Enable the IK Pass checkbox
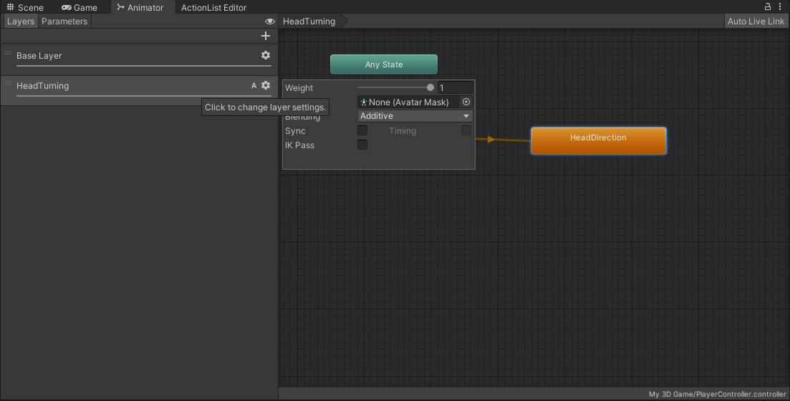 click(x=362, y=145)
